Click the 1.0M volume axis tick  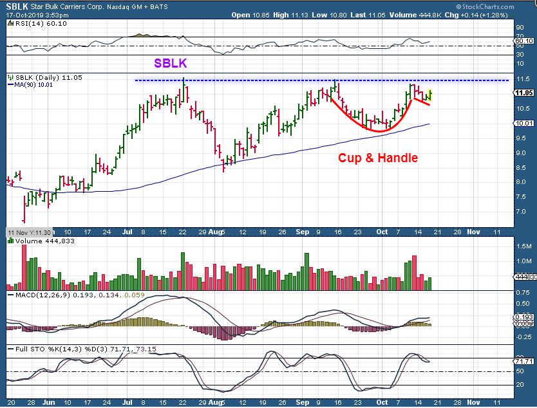tap(524, 261)
